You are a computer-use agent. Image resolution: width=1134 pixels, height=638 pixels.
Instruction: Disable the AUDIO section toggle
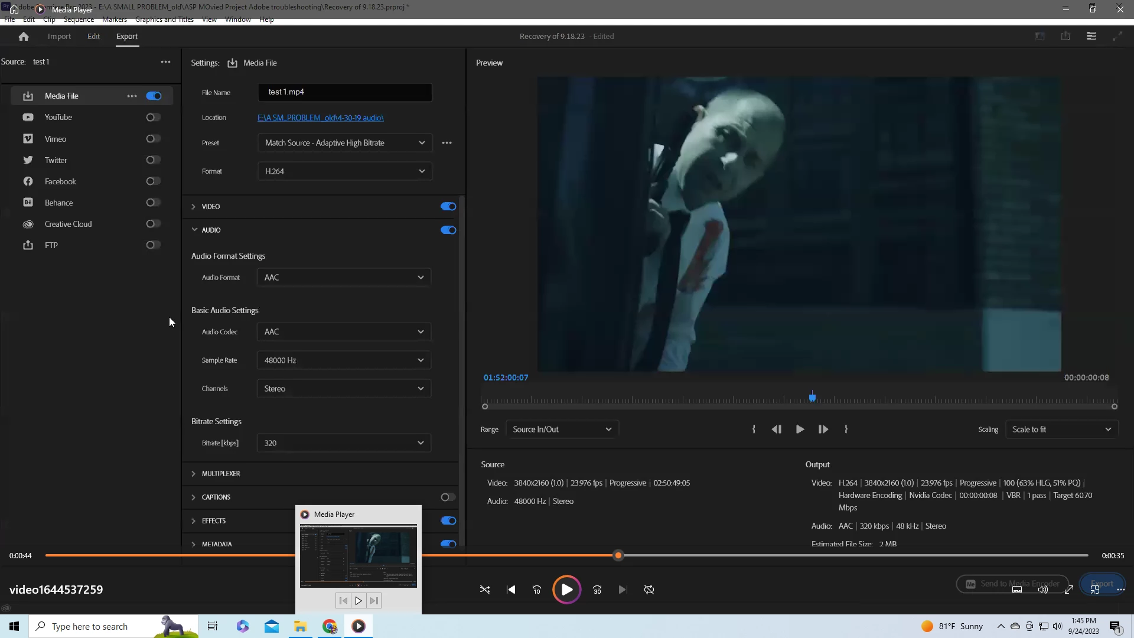[x=448, y=230]
